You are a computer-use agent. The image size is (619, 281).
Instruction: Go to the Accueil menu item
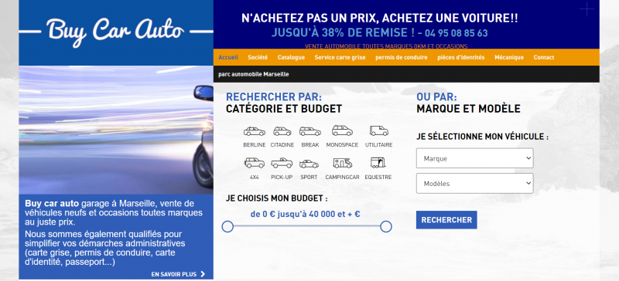pyautogui.click(x=228, y=57)
